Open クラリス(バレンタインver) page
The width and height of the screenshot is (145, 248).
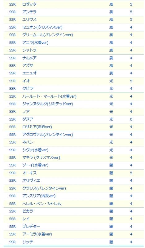[x=44, y=188]
